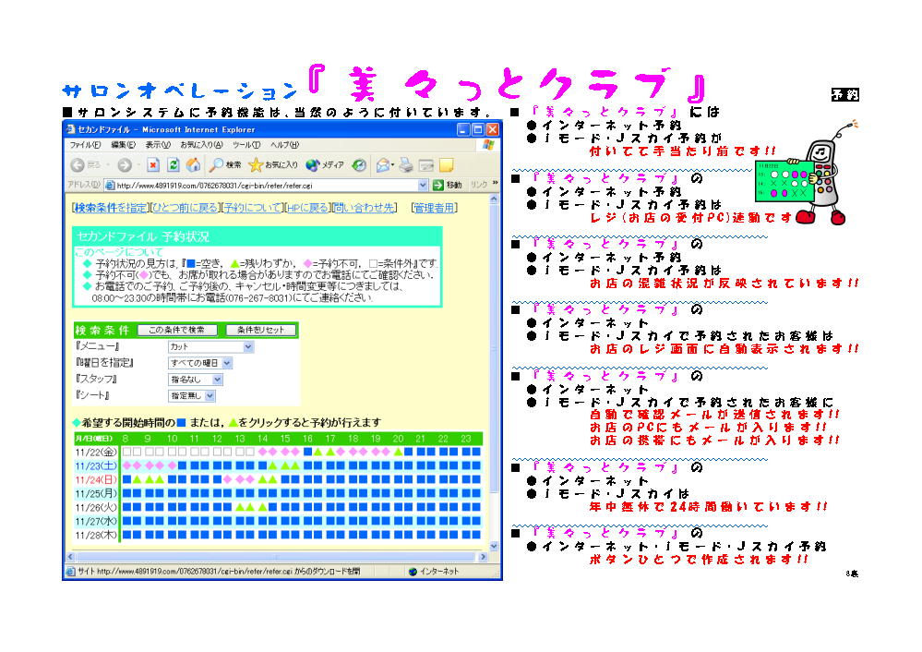922x652 pixels.
Task: Click the 11/25(月) date label
Action: tap(96, 494)
